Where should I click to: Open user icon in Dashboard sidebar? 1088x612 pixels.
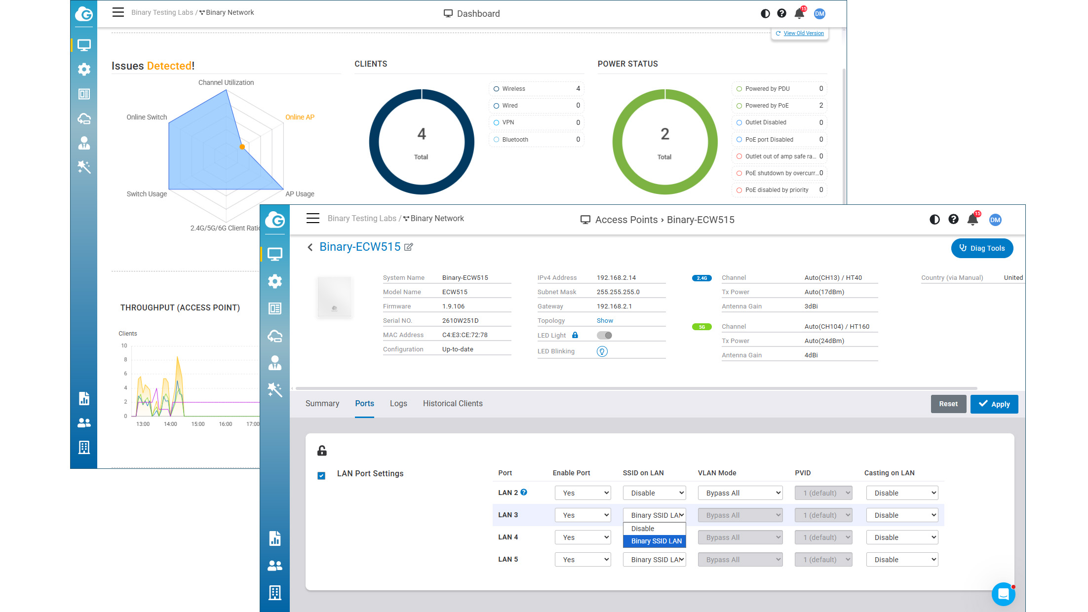click(84, 143)
